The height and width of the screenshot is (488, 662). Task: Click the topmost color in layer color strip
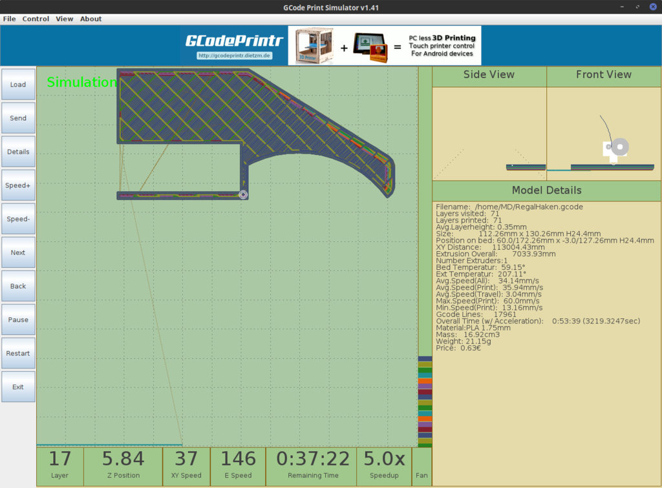425,358
